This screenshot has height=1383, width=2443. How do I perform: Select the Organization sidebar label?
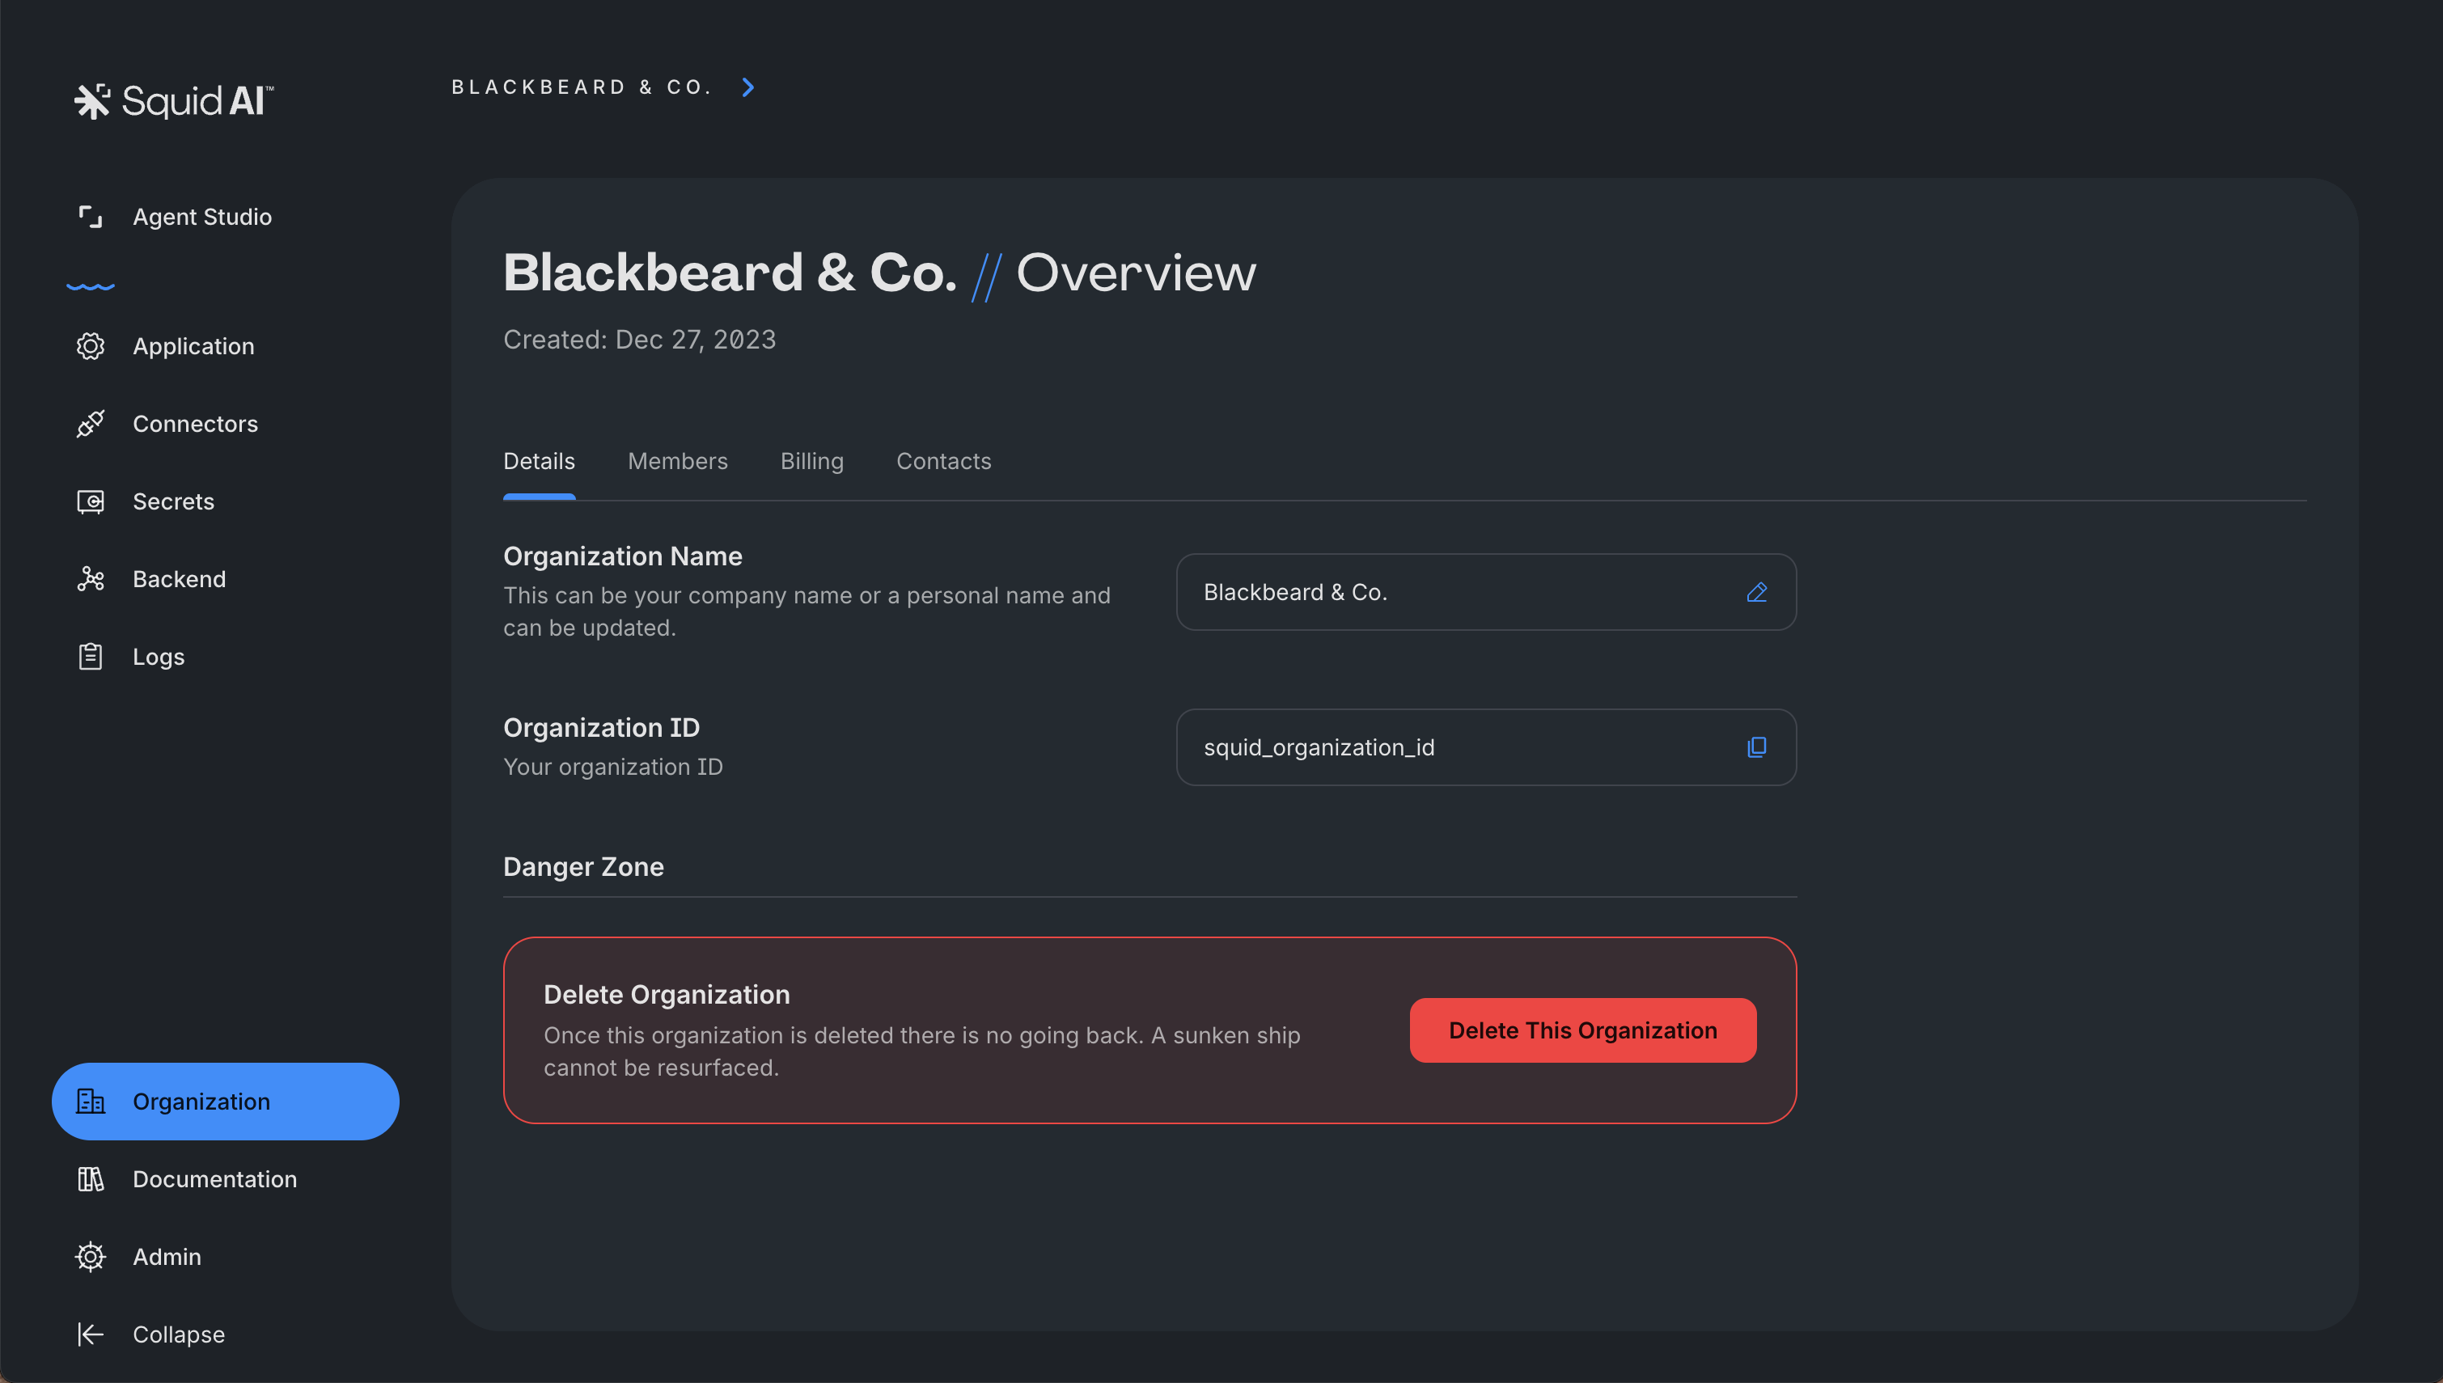tap(201, 1101)
